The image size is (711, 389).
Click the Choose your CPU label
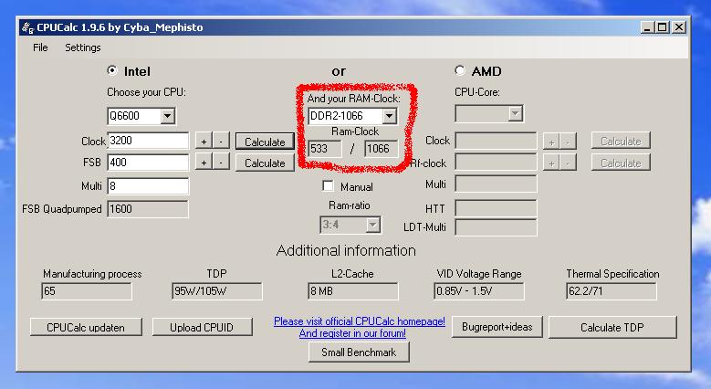[146, 92]
